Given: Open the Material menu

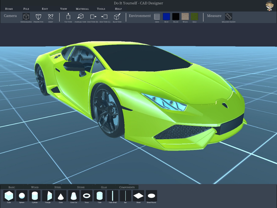Looking at the screenshot, I should coord(82,9).
